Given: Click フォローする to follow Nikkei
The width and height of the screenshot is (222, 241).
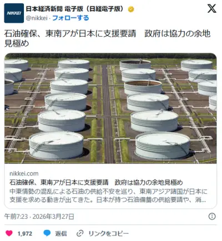Looking at the screenshot, I should (x=70, y=18).
